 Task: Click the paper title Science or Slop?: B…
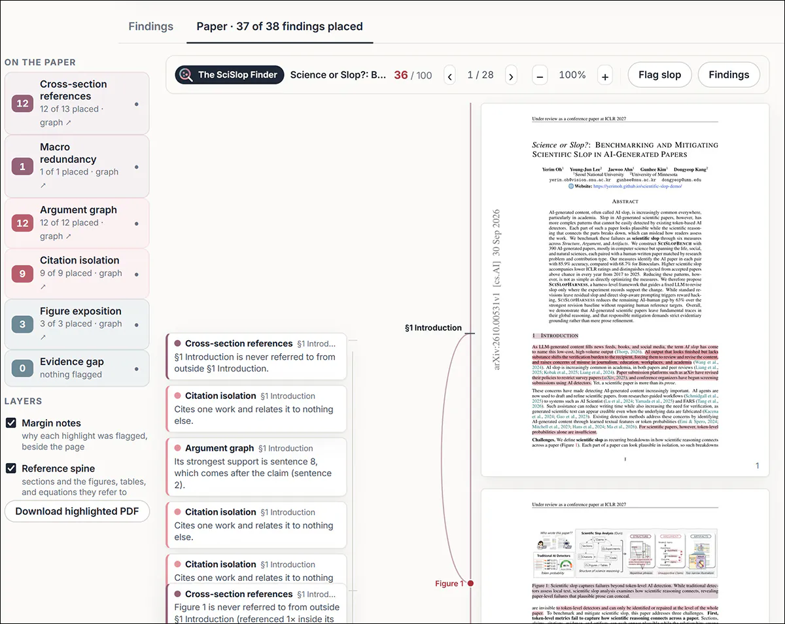[338, 75]
